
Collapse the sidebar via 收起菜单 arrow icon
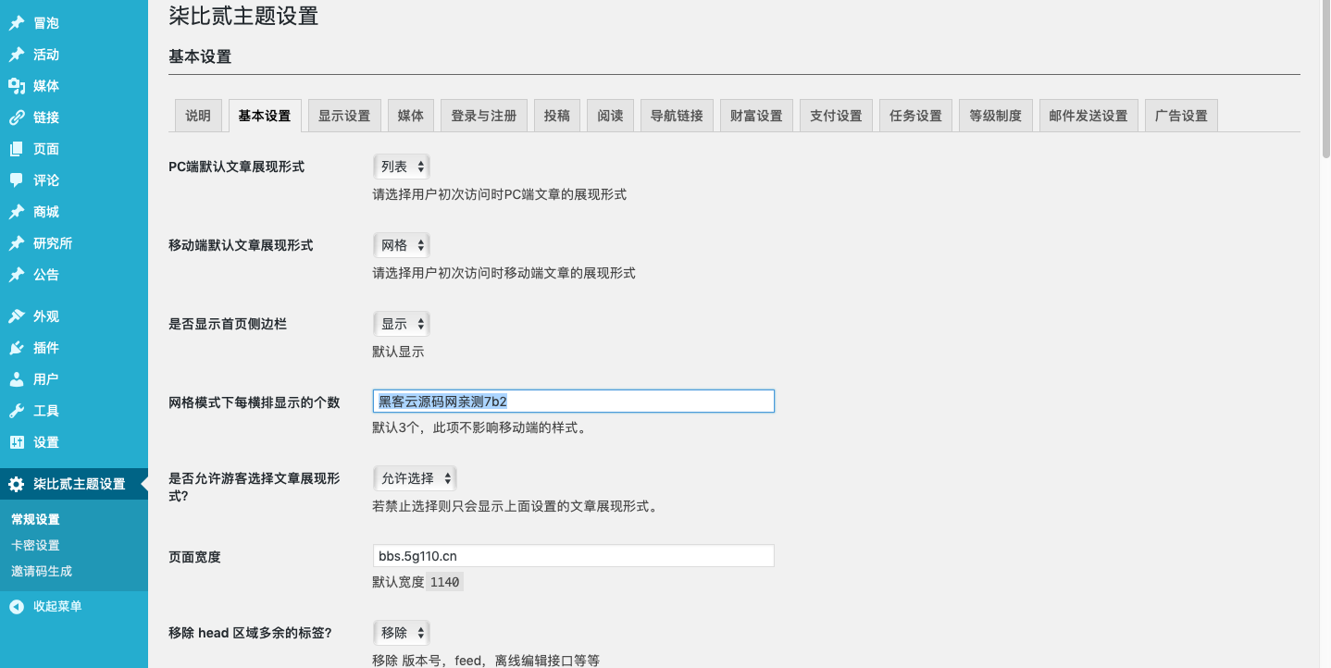(17, 607)
